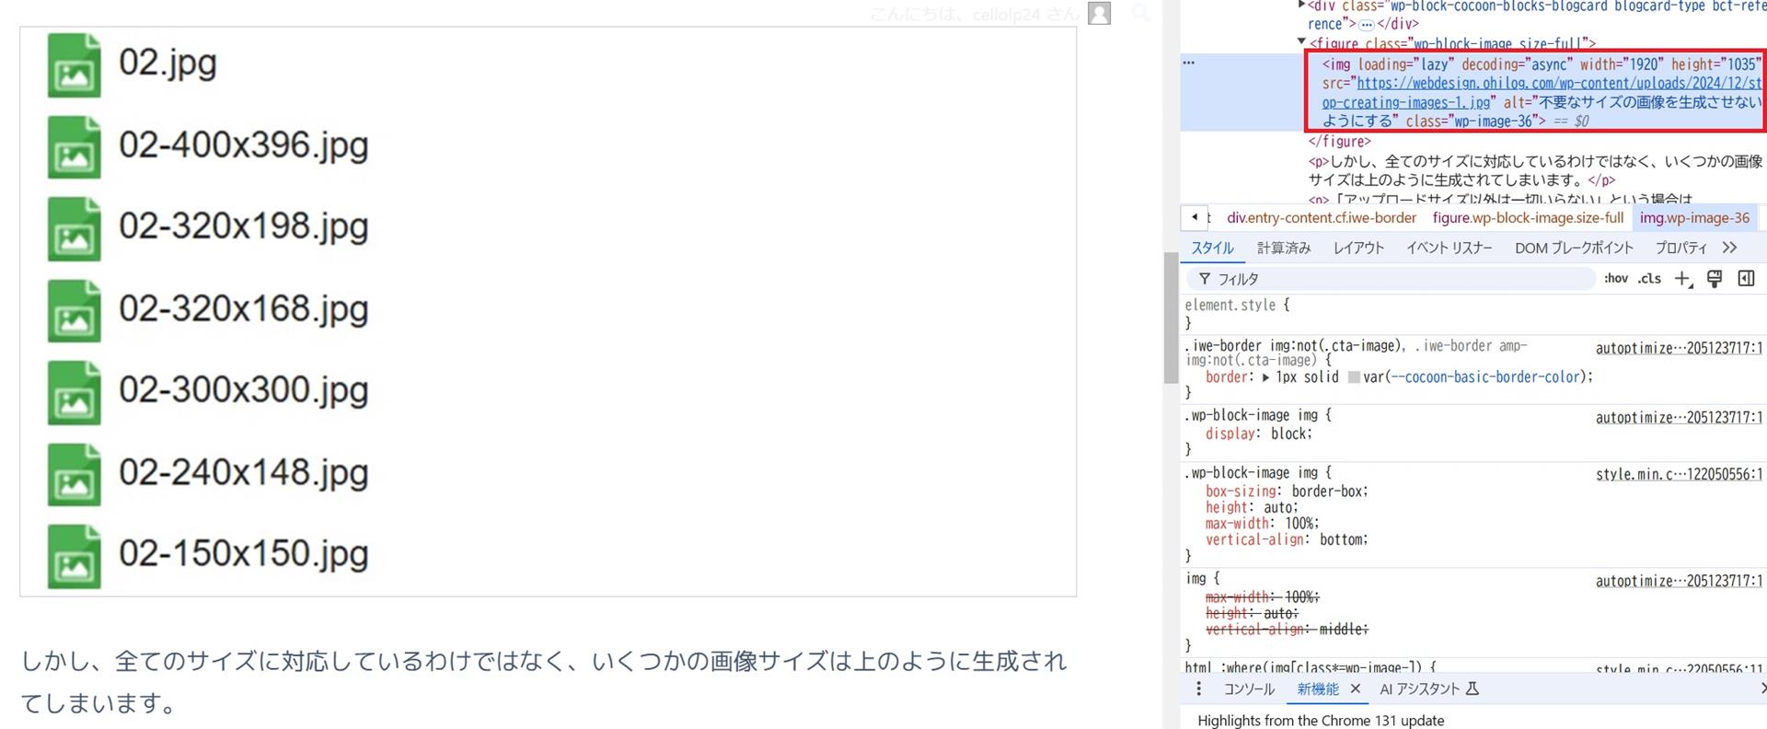Click the three-dot drawer menu icon
This screenshot has height=729, width=1767.
[x=1198, y=689]
